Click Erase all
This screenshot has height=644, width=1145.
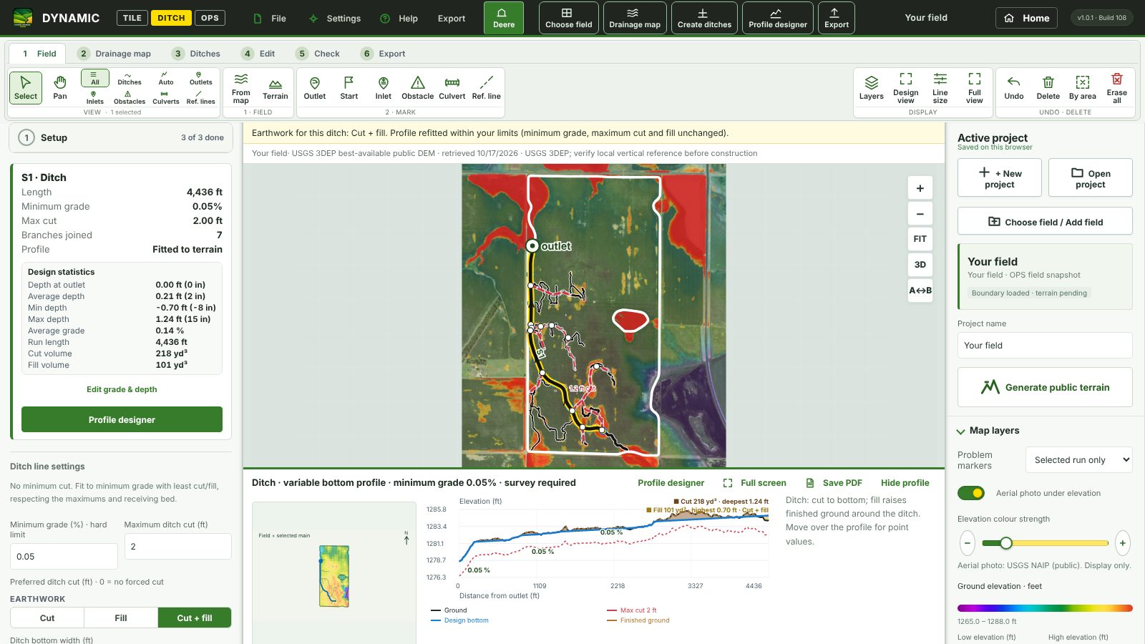[1117, 88]
